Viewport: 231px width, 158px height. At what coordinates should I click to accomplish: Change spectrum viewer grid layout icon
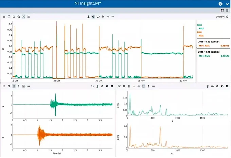click(227, 86)
